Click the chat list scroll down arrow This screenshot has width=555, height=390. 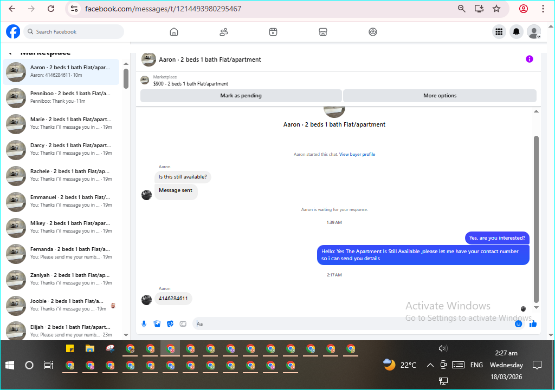(126, 335)
